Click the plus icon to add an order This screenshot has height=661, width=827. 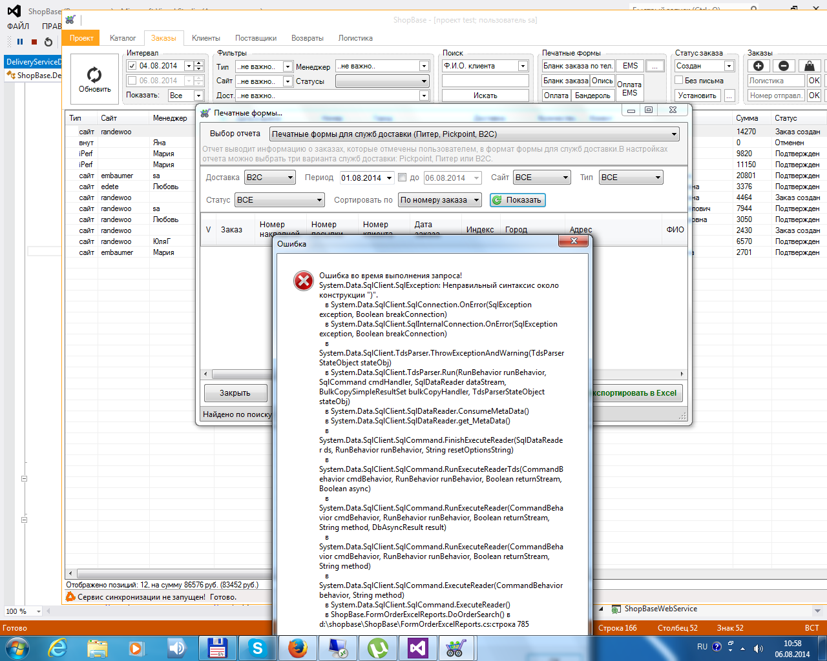[759, 66]
